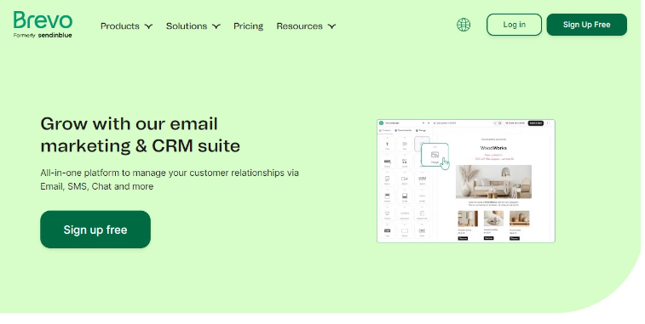Click the Image block icon in the editor preview
This screenshot has height=324, width=645.
(435, 155)
